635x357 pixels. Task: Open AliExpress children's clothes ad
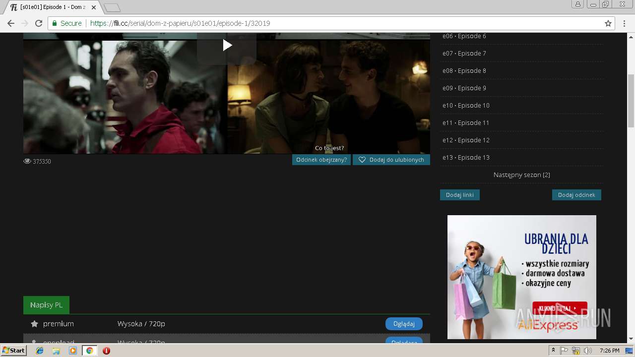(x=521, y=277)
